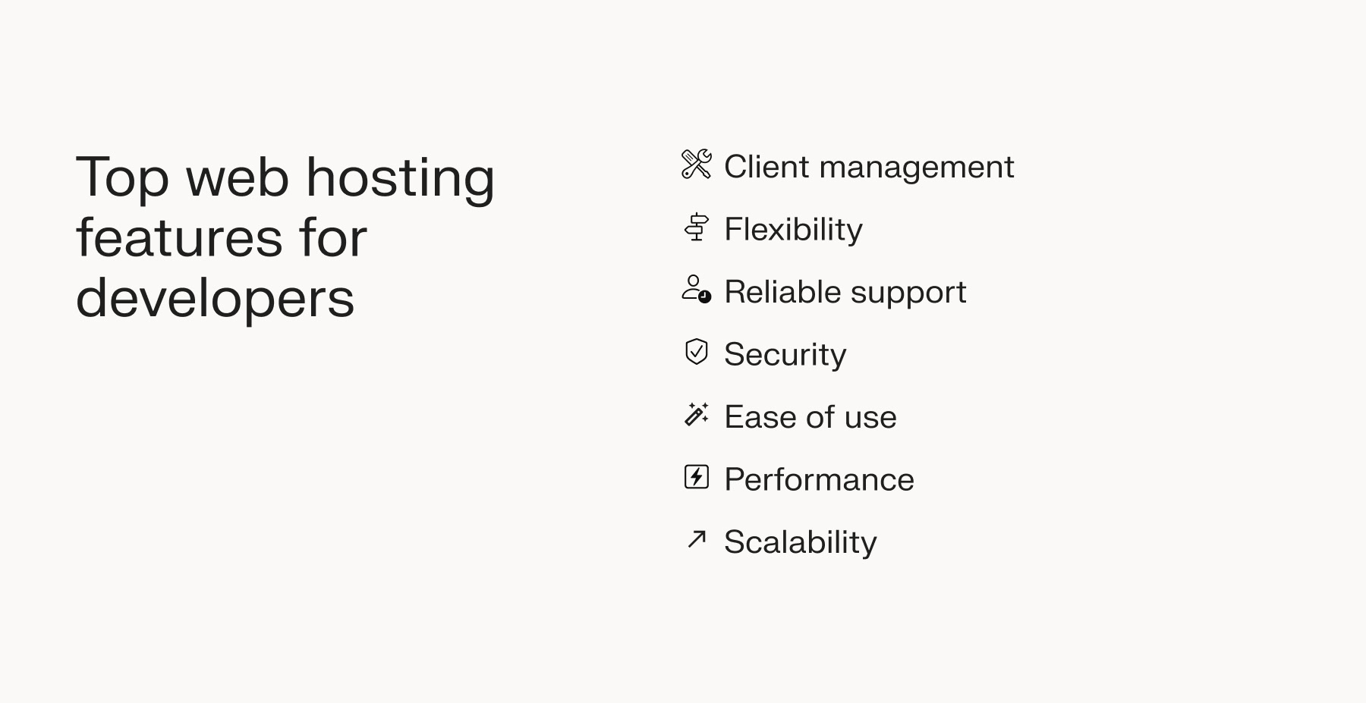The image size is (1366, 703).
Task: Click the diagonal arrow icon beside Scalability
Action: [696, 539]
